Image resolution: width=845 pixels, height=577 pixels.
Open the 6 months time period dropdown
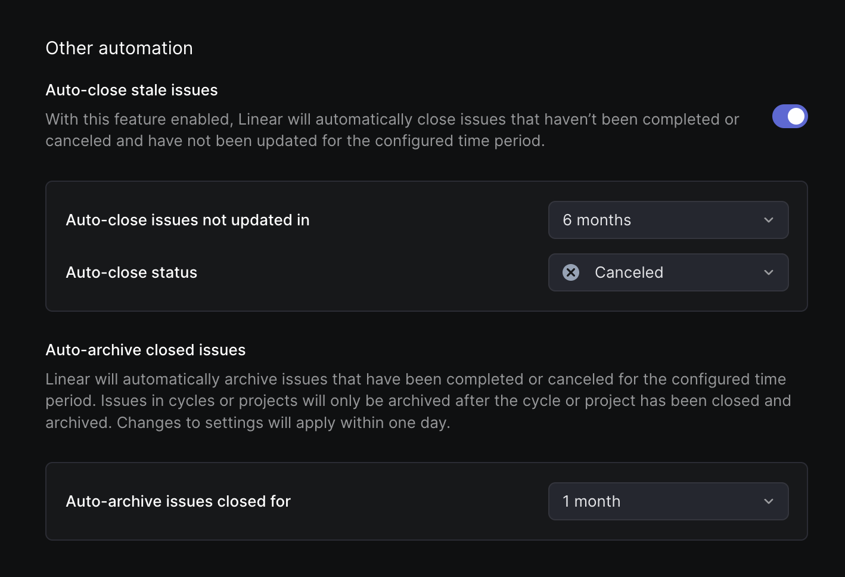[x=667, y=220]
